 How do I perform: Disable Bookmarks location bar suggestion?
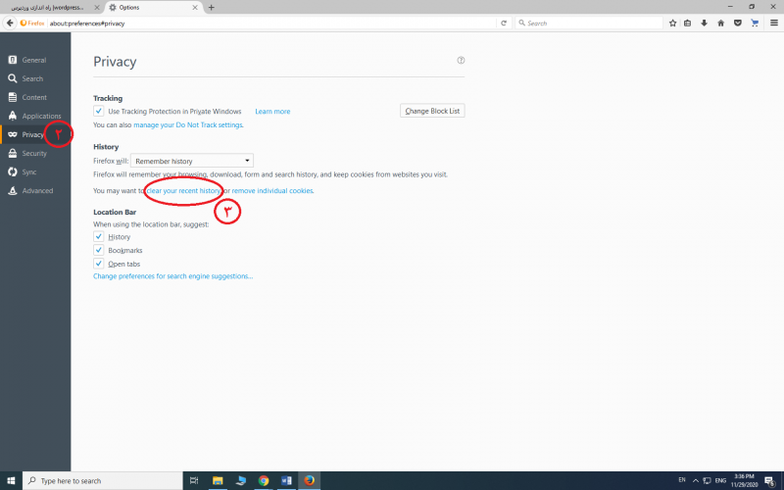[x=99, y=250]
